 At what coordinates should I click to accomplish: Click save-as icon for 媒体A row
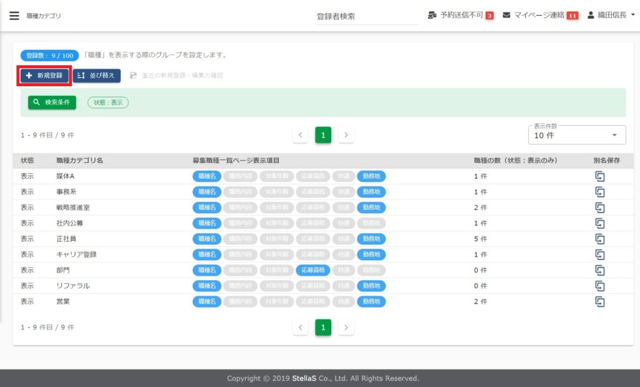tap(600, 176)
